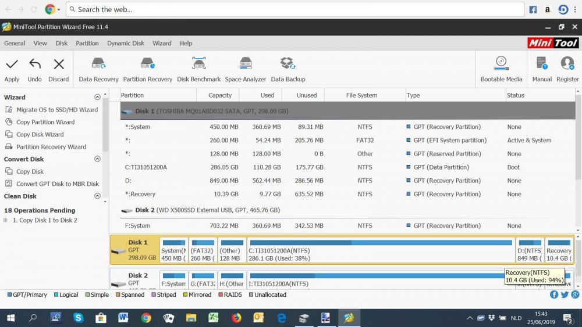This screenshot has width=582, height=327.
Task: Choose Convert GPT Disk to MBR Disk
Action: click(x=57, y=184)
